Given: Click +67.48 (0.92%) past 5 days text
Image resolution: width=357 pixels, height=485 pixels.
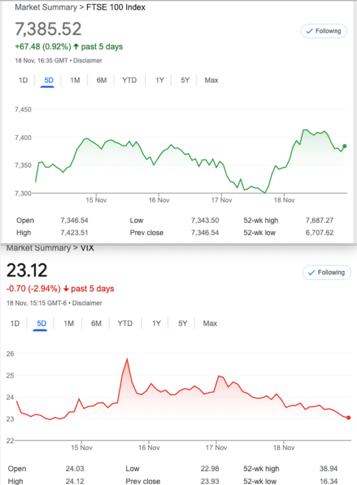Looking at the screenshot, I should (69, 47).
